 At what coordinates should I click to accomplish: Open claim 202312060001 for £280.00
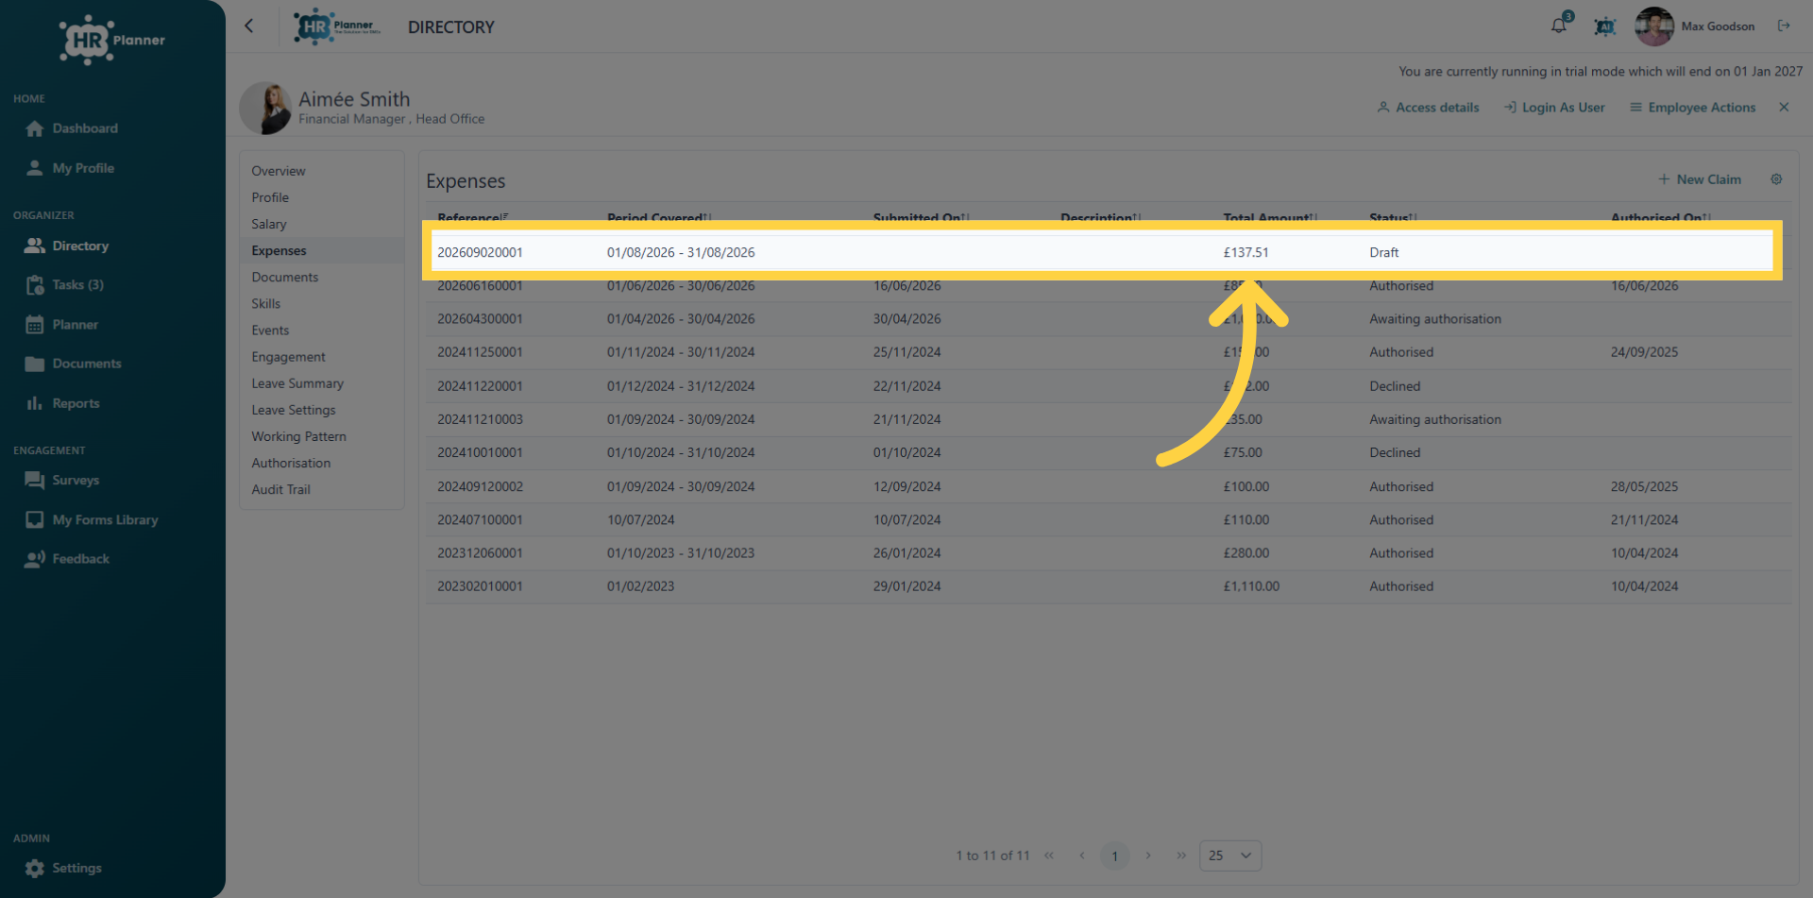pos(1108,553)
